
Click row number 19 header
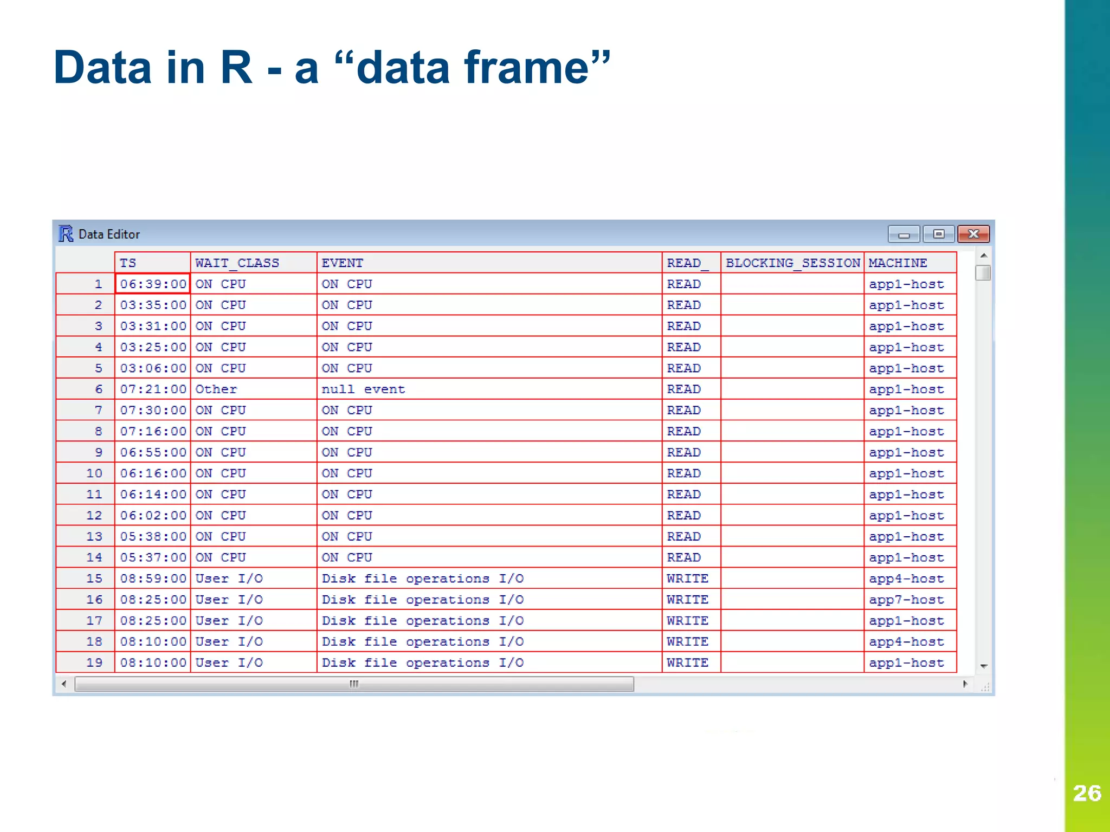85,662
